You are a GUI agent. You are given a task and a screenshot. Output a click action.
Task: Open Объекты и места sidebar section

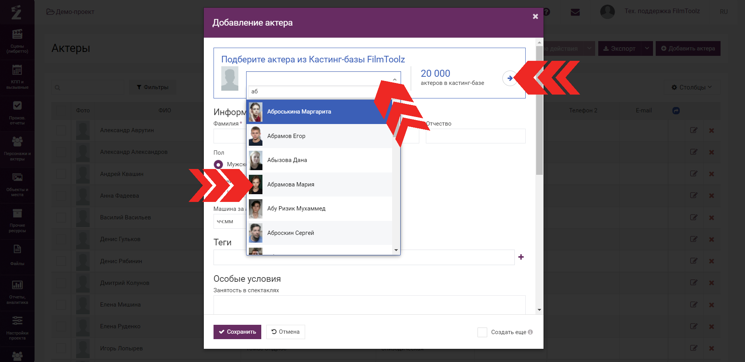(x=17, y=185)
